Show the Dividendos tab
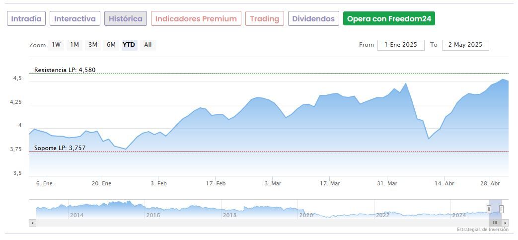The image size is (518, 240). (313, 19)
